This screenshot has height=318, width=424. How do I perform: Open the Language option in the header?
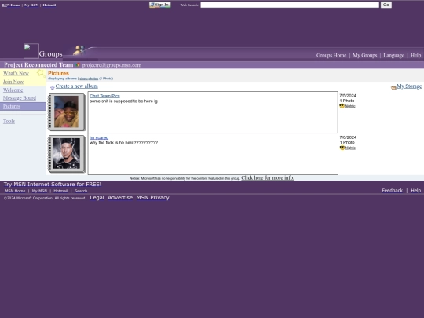pos(393,56)
